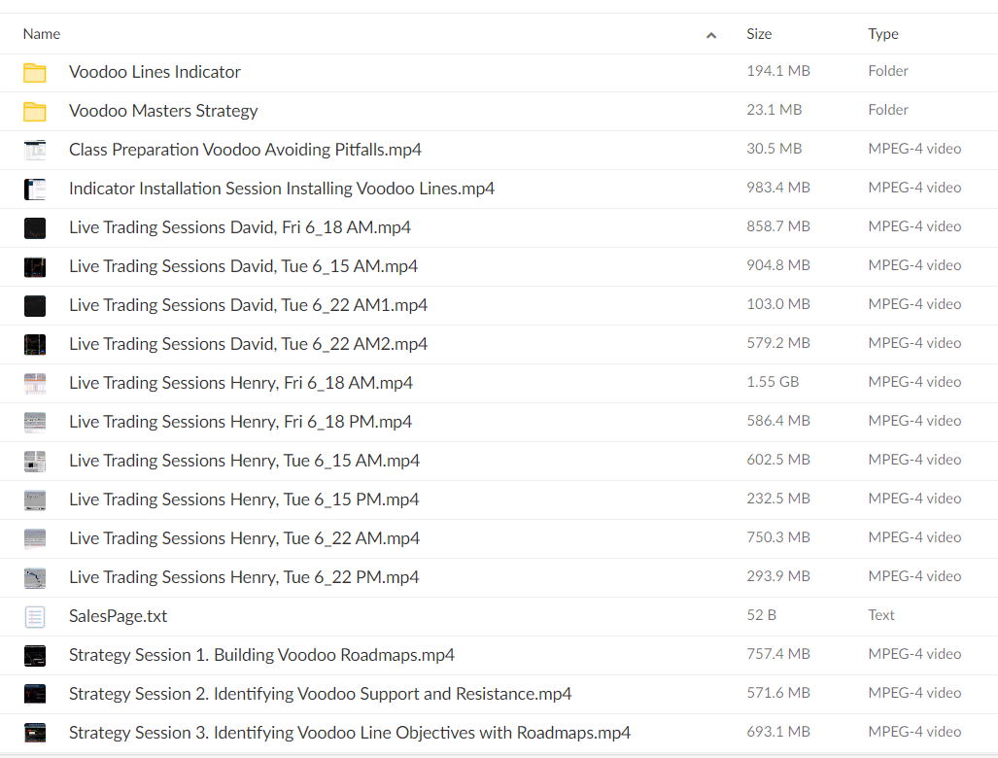Screen dimensions: 998x758
Task: Click the Folder type of Voodoo Lines Indicator
Action: [888, 71]
